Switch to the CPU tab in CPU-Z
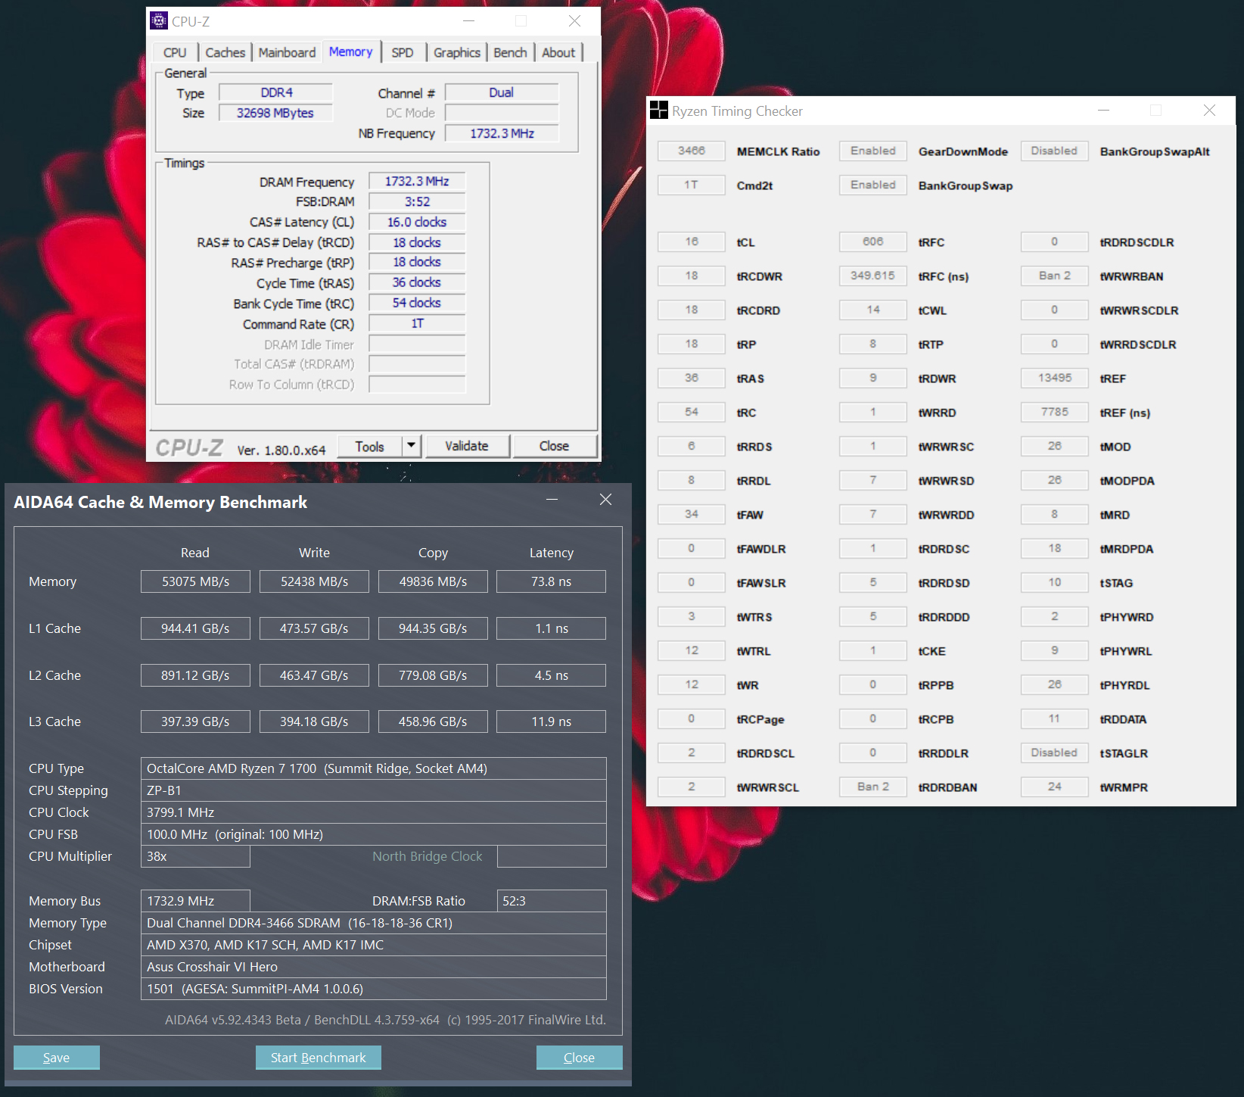The image size is (1244, 1097). coord(175,52)
